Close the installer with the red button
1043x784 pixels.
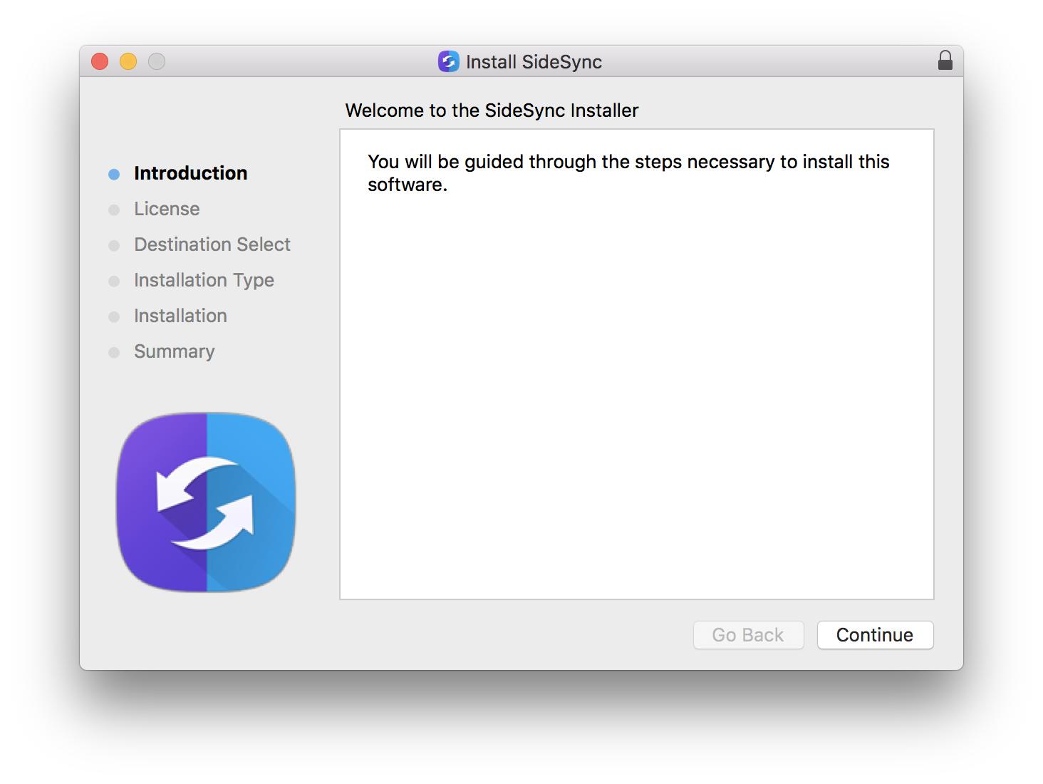pos(100,62)
